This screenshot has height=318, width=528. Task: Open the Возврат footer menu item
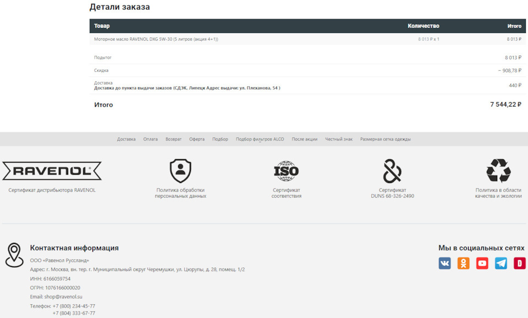173,139
